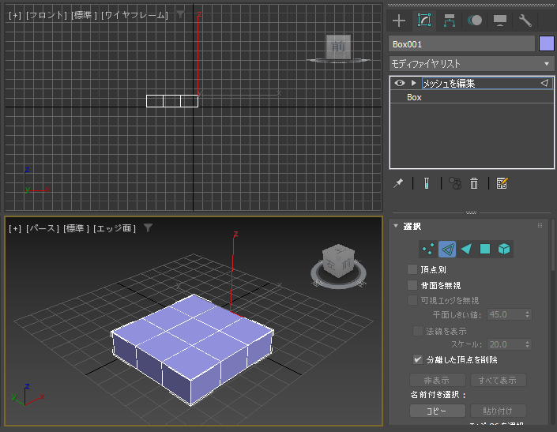The height and width of the screenshot is (432, 557).
Task: Select the Box entry in modifier stack
Action: click(472, 97)
